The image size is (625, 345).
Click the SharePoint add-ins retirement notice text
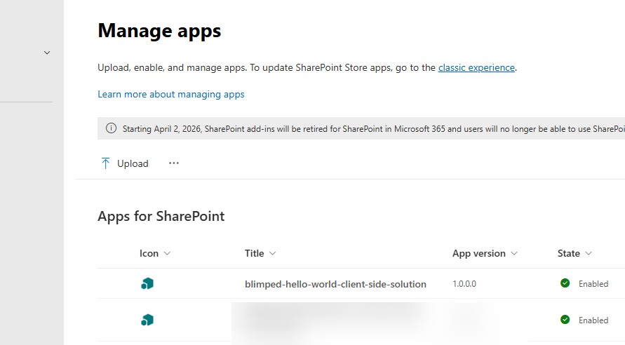pyautogui.click(x=373, y=129)
